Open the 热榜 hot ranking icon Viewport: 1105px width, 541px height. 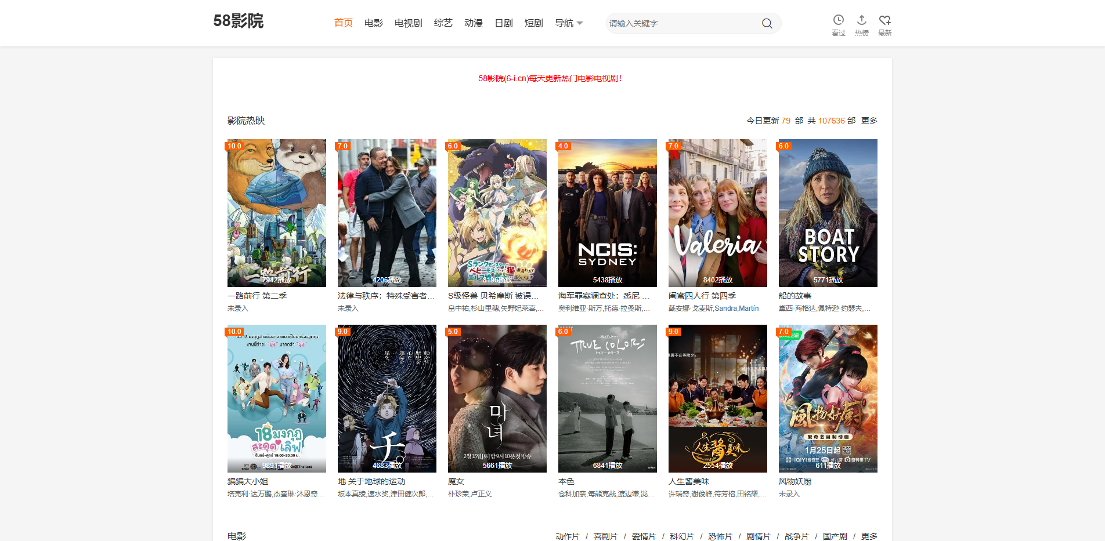861,19
